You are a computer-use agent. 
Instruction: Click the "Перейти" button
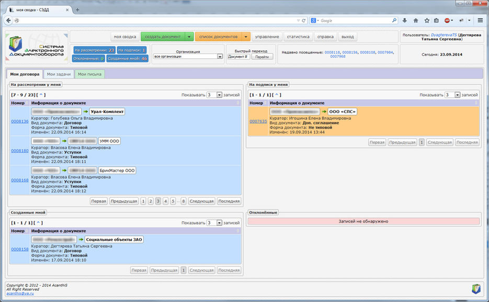pos(262,57)
